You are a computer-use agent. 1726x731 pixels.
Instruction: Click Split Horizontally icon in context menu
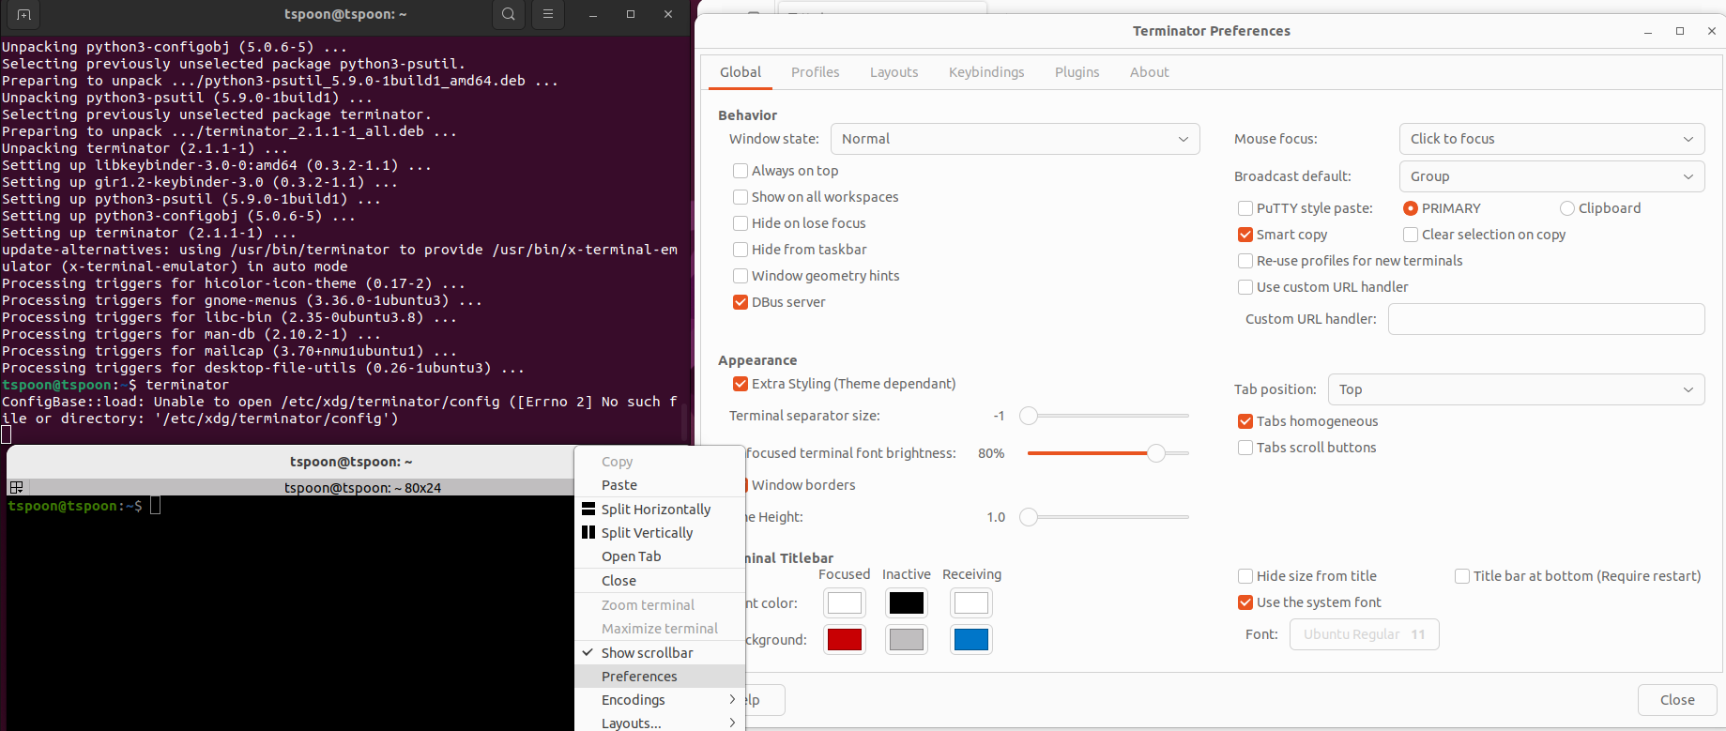pyautogui.click(x=588, y=509)
